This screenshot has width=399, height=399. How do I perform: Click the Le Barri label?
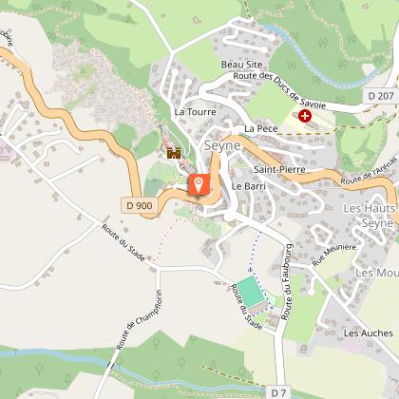[249, 186]
